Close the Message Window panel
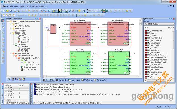This screenshot has width=177, height=109. tap(32, 84)
